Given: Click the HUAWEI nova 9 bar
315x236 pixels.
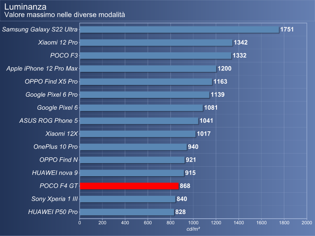Looking at the screenshot, I should pyautogui.click(x=132, y=173).
